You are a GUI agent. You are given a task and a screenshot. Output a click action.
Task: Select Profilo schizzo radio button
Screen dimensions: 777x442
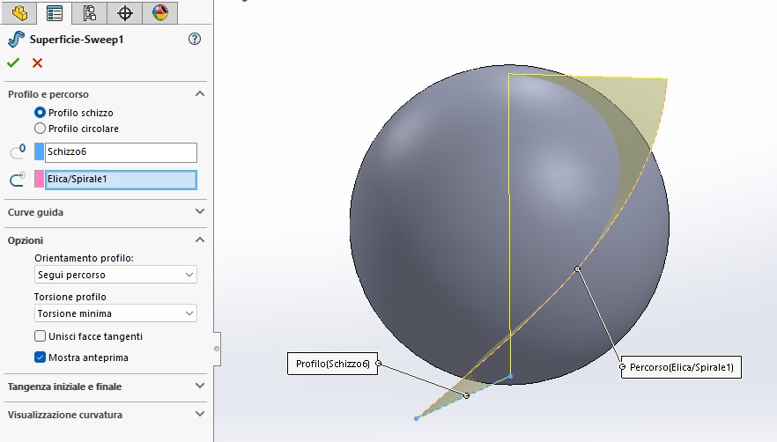point(40,113)
